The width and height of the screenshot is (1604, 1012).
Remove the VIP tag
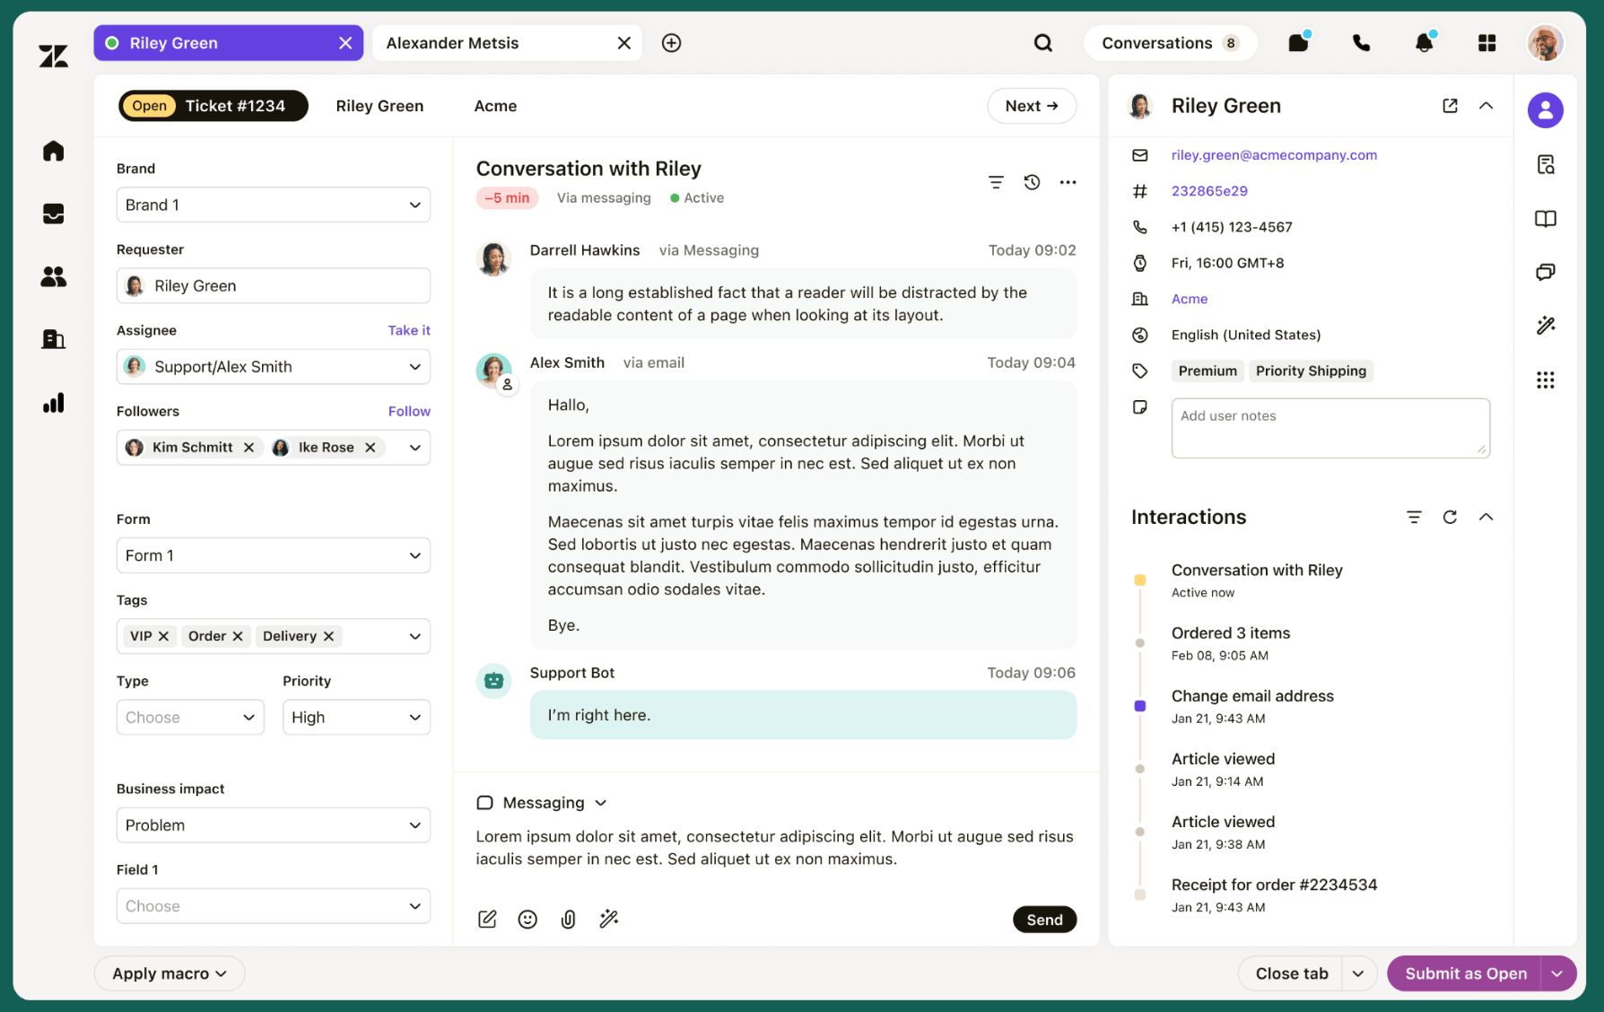(x=163, y=636)
